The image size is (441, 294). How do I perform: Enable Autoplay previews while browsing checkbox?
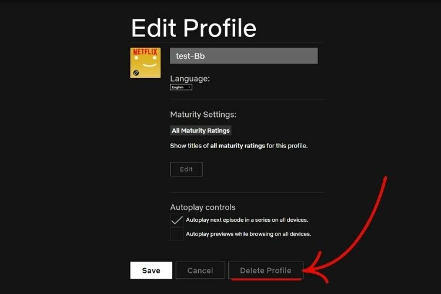pyautogui.click(x=176, y=234)
